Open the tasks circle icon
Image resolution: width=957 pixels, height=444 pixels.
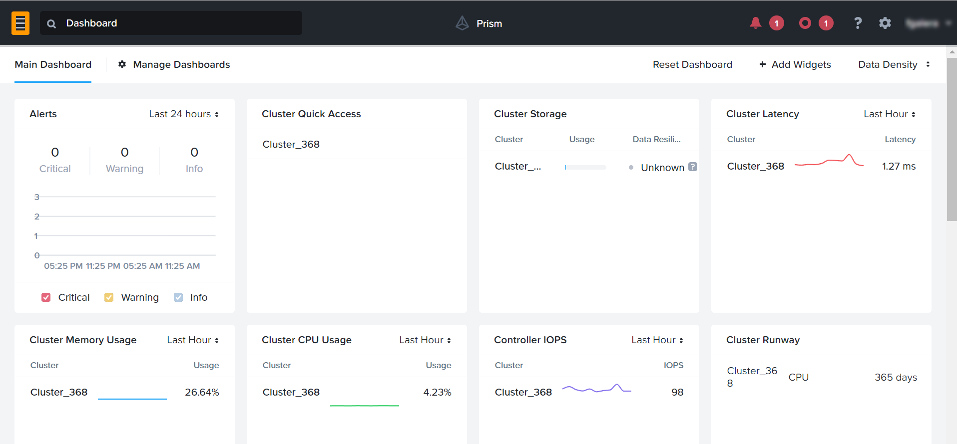pyautogui.click(x=805, y=23)
